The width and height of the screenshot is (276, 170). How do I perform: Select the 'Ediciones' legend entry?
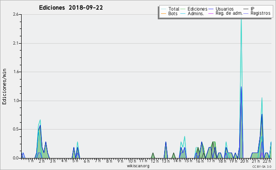(x=194, y=9)
